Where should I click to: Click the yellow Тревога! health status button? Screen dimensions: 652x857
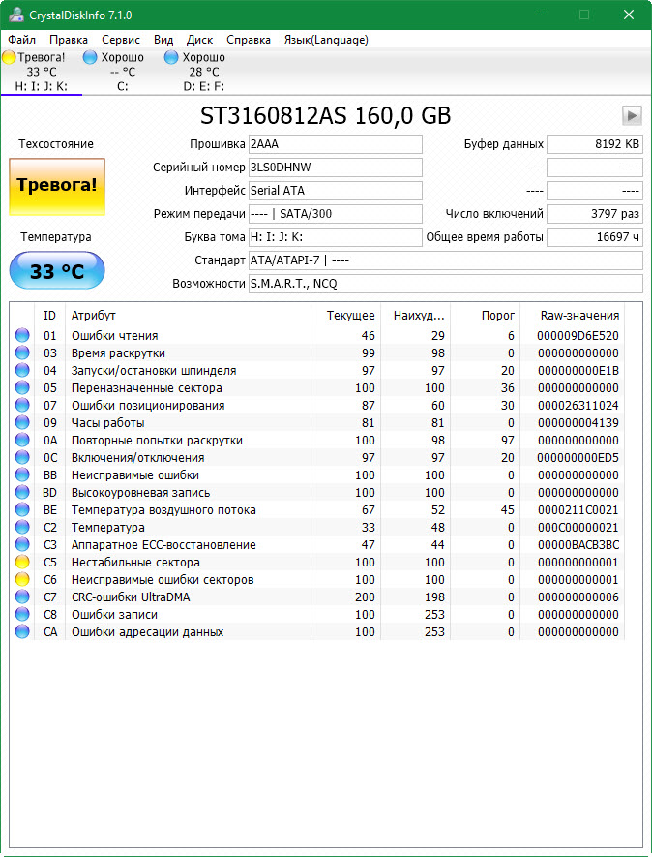click(x=57, y=186)
